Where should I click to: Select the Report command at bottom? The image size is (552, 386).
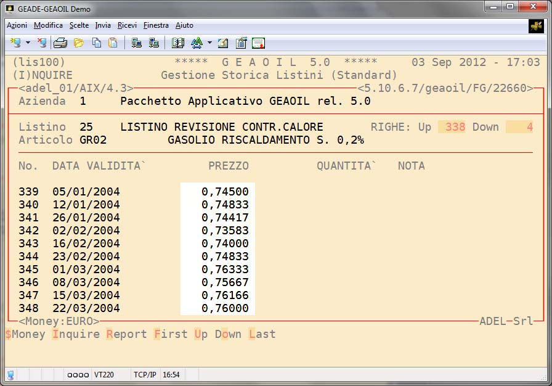point(126,334)
